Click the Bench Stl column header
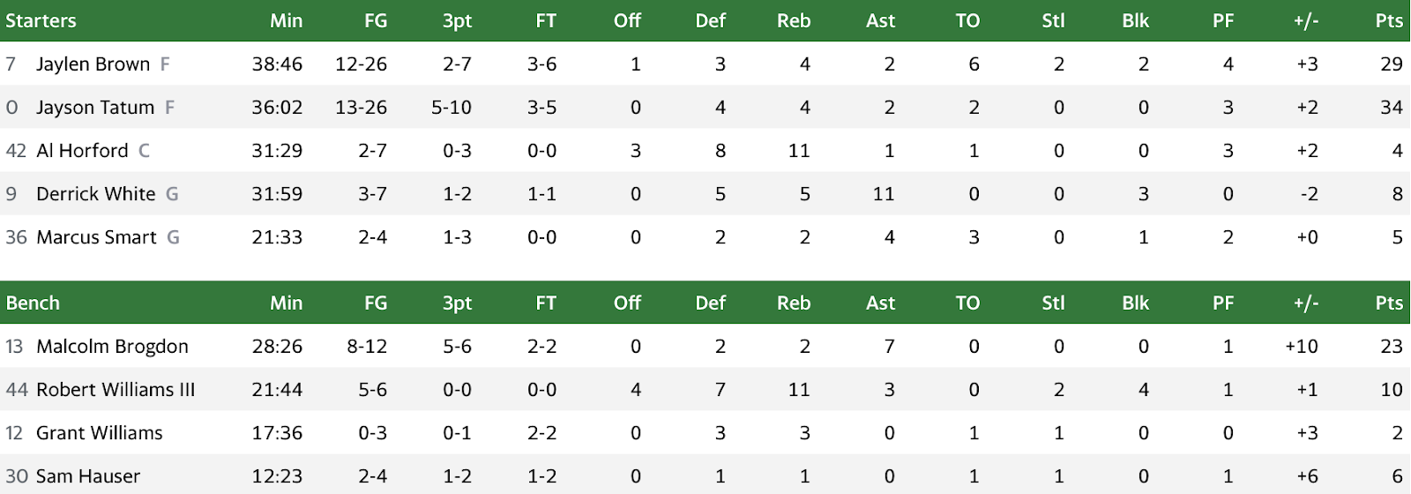Screen dimensions: 1411x494 pos(1053,303)
